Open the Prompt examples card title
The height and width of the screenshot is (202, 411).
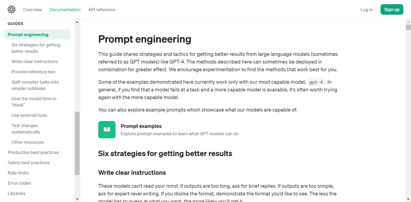pos(141,126)
